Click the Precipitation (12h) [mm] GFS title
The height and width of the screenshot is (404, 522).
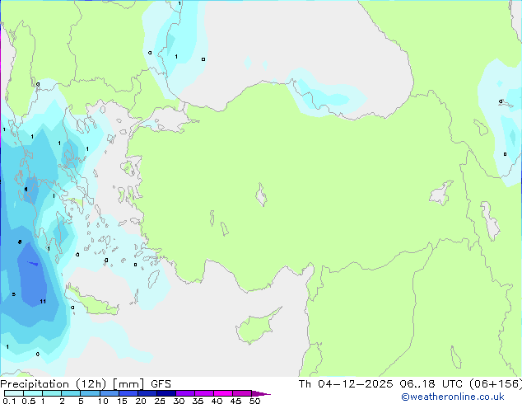(x=86, y=384)
